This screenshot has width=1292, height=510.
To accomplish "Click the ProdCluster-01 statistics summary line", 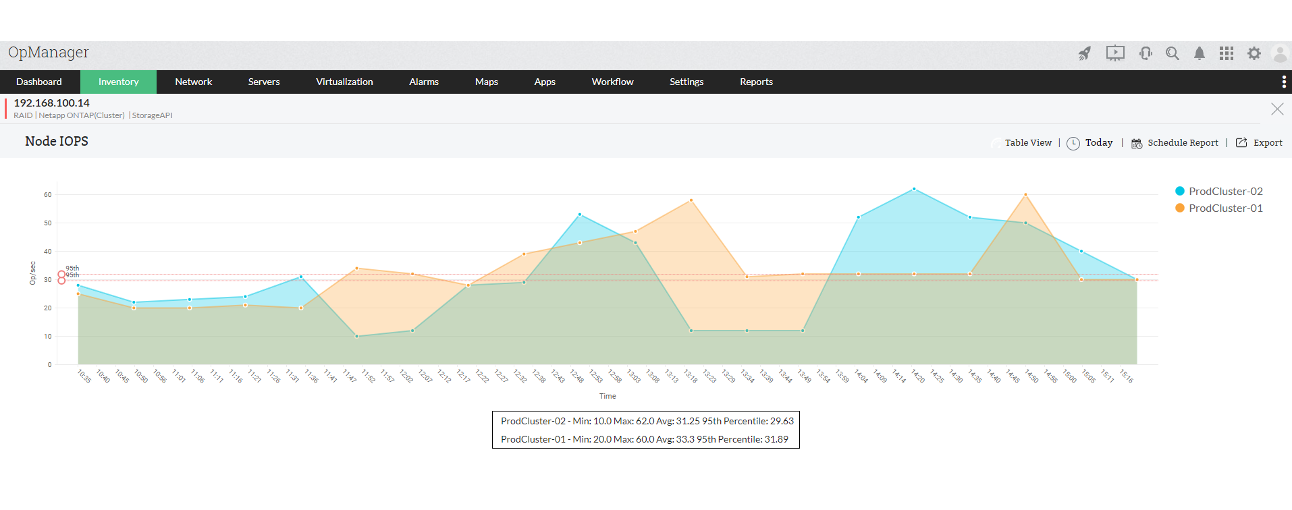I will coord(645,439).
